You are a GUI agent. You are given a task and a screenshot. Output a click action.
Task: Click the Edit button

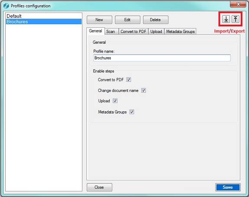[128, 19]
